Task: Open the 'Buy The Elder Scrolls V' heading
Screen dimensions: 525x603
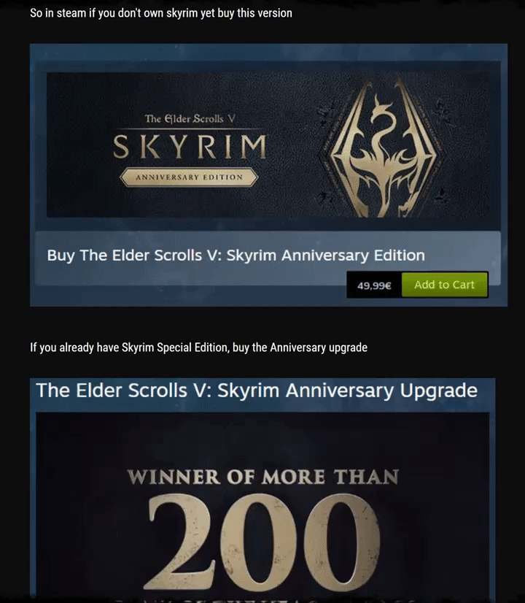Action: 236,256
